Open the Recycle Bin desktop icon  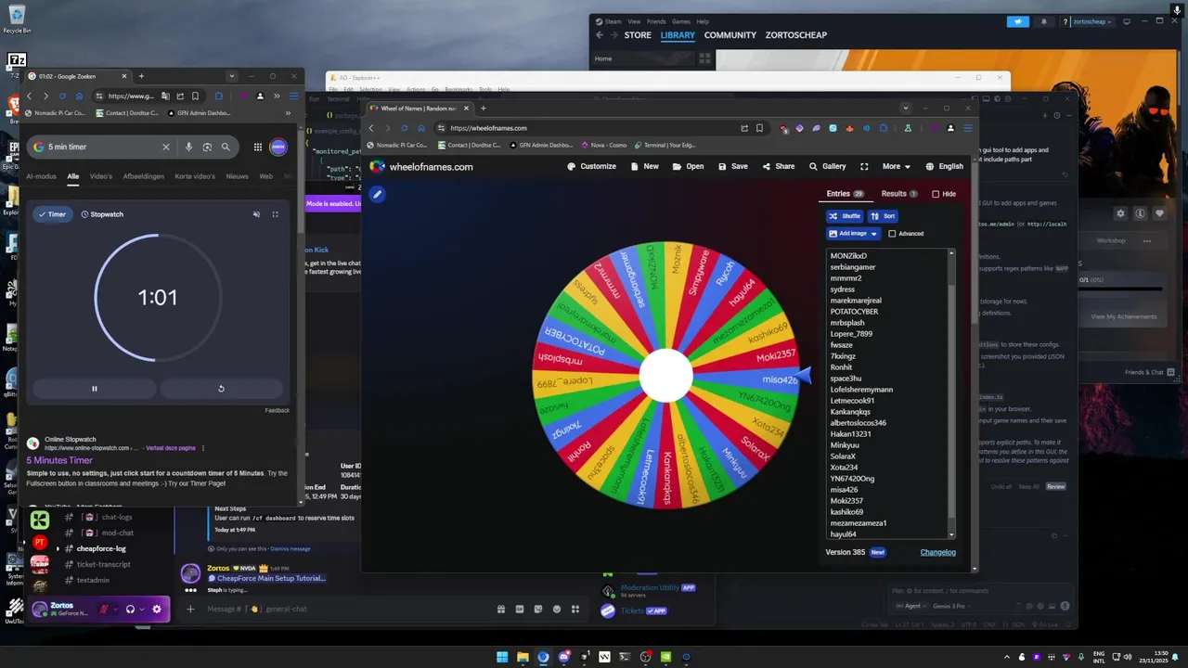(x=16, y=19)
